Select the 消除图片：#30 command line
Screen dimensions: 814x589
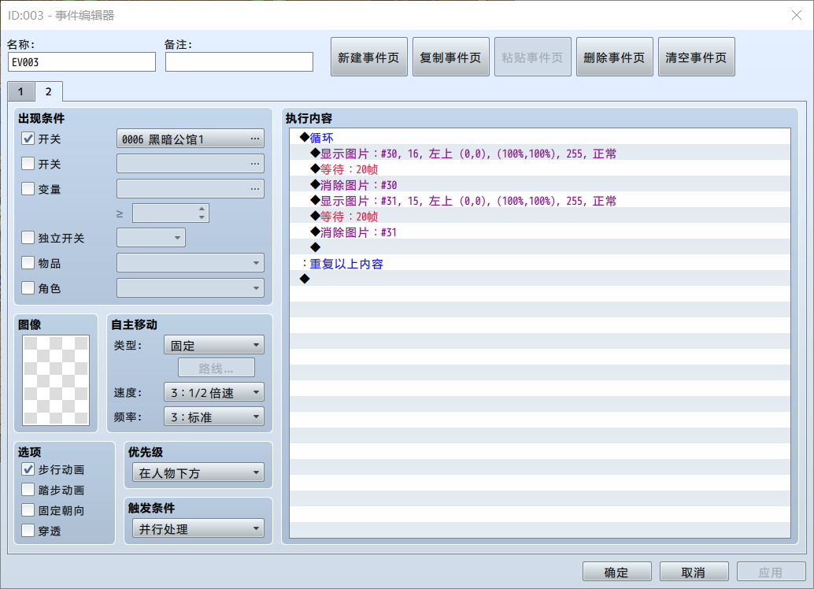tap(540, 185)
